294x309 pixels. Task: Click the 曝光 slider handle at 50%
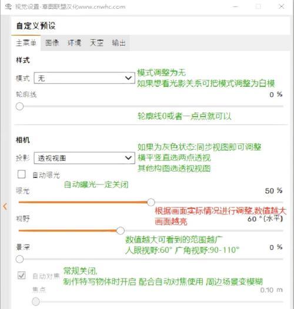click(x=151, y=202)
